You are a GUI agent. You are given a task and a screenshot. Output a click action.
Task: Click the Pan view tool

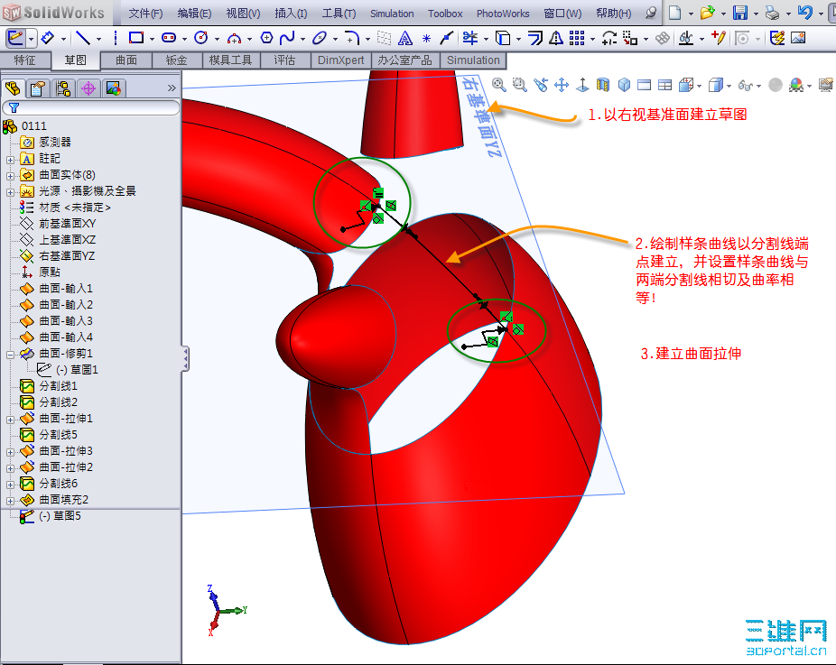[x=562, y=85]
